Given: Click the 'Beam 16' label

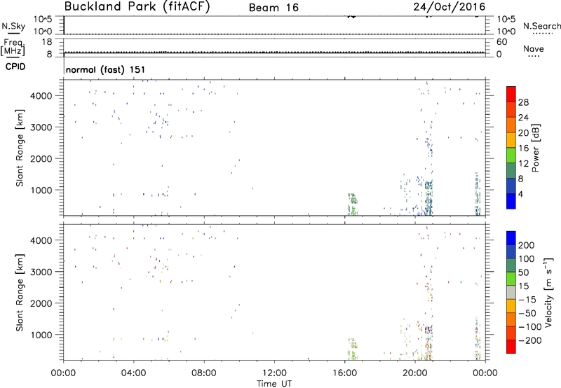Looking at the screenshot, I should pyautogui.click(x=273, y=8).
